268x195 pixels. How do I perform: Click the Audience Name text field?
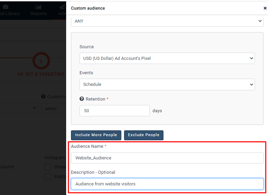tap(167, 158)
